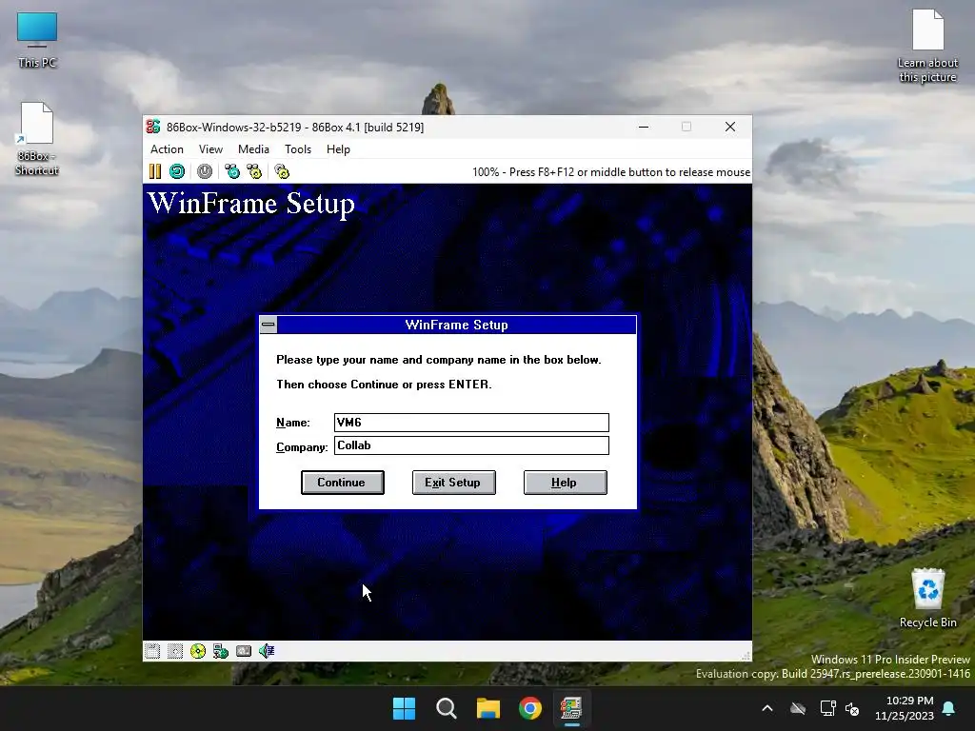Click the 86Box taskbar icon
This screenshot has width=975, height=731.
[x=571, y=708]
